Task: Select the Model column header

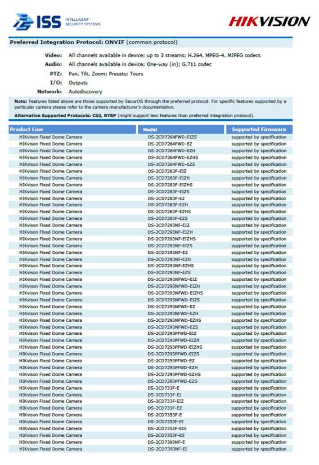Action: point(181,129)
